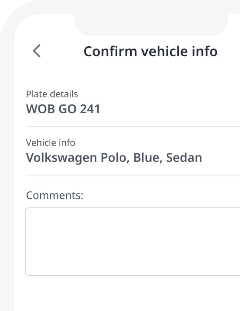Click "GO" in the plate number
Screen dimensions: 240x311
(67, 109)
